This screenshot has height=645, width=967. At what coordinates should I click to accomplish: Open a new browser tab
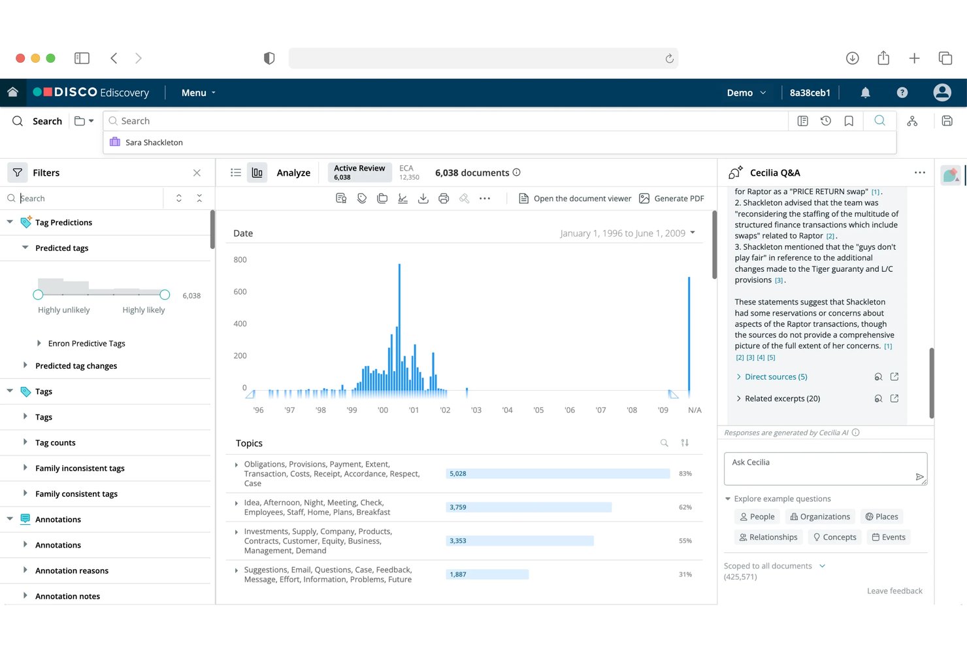coord(914,58)
